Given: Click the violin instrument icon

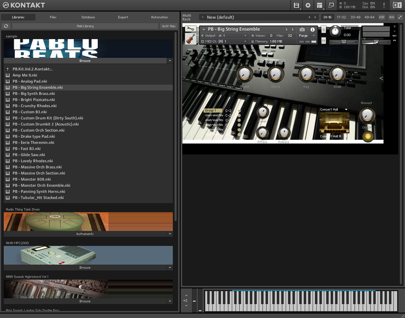Looking at the screenshot, I should point(191,39).
